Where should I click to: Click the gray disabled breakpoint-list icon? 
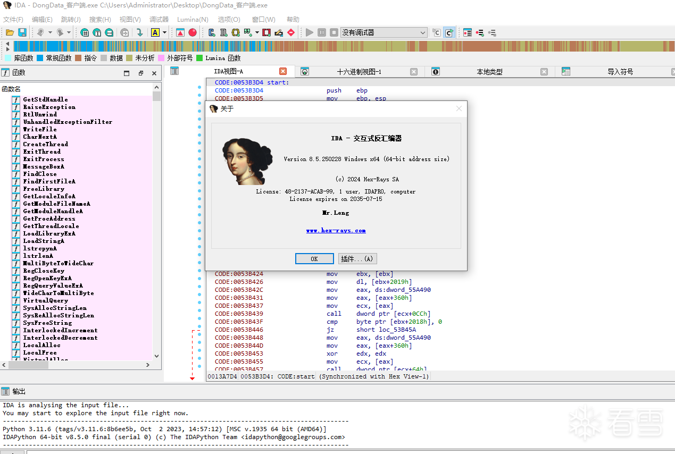tap(492, 32)
